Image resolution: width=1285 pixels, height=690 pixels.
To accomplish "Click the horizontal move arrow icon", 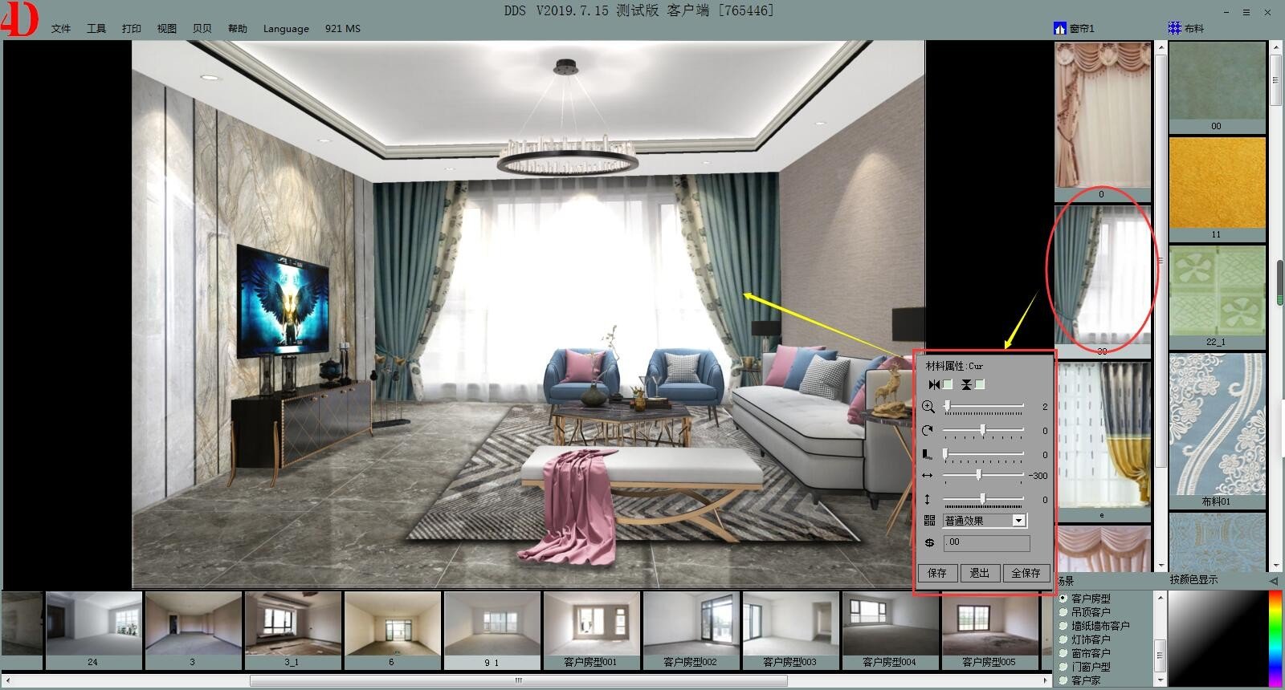I will 928,476.
